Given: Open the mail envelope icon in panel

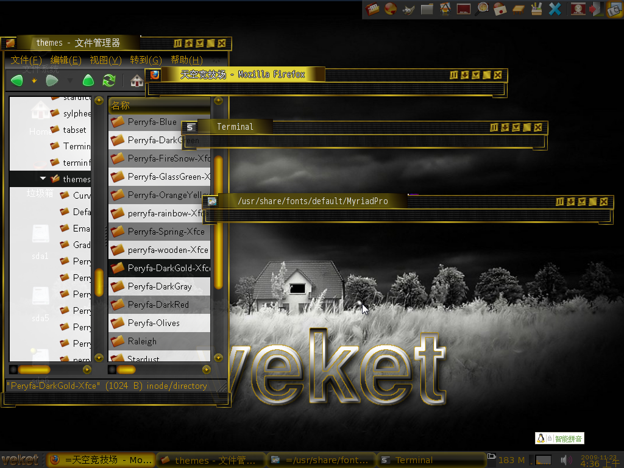Looking at the screenshot, I should pyautogui.click(x=500, y=9).
